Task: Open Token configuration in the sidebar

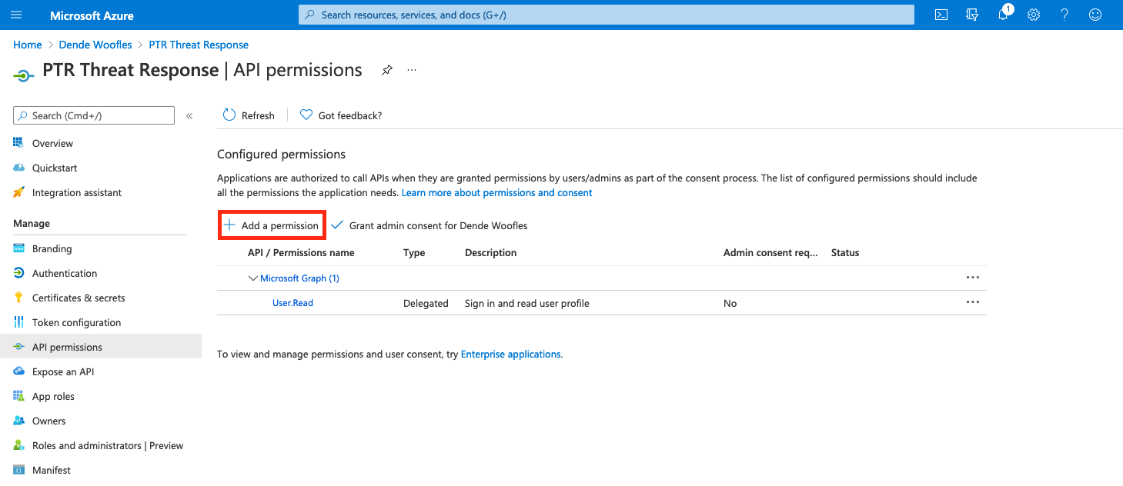Action: (77, 322)
